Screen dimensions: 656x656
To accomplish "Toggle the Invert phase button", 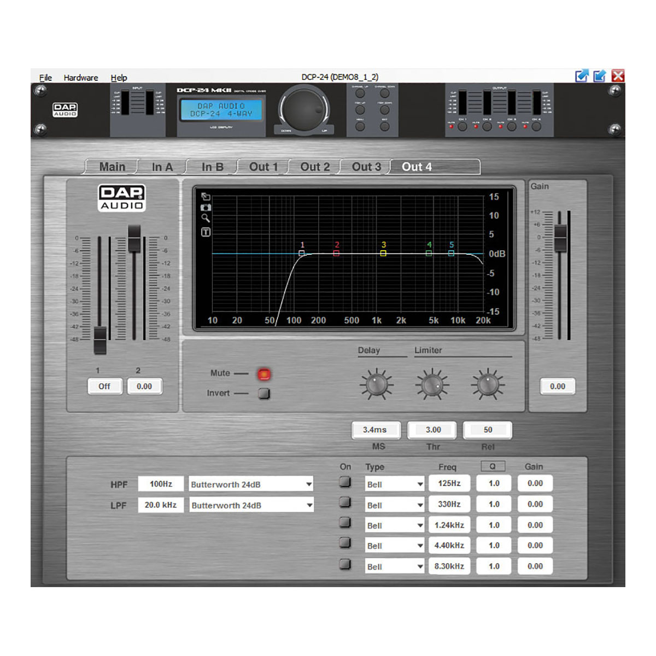I will 263,393.
